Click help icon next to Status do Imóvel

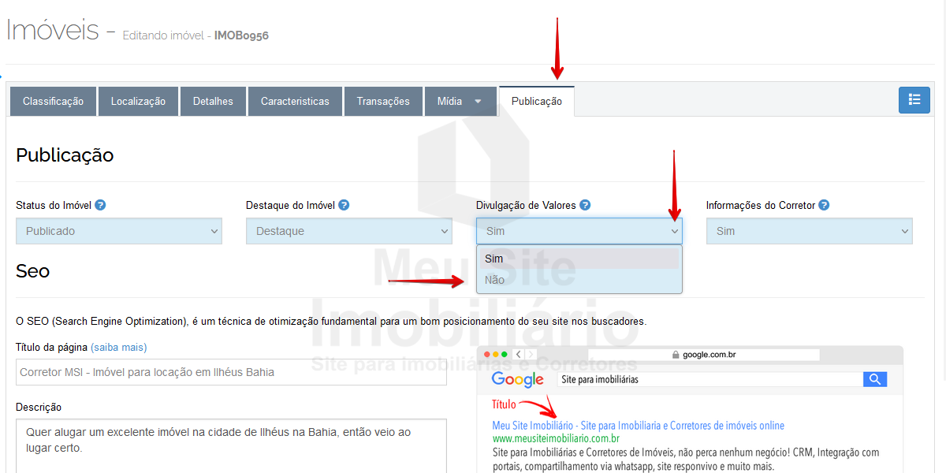(x=100, y=205)
